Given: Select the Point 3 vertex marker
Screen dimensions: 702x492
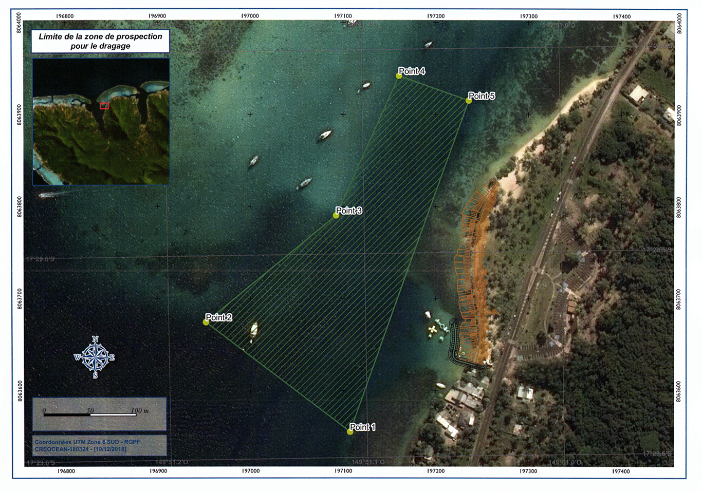Looking at the screenshot, I should point(336,215).
